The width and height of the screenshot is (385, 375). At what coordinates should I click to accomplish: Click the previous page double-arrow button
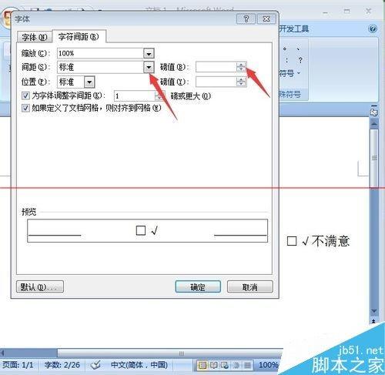373,321
